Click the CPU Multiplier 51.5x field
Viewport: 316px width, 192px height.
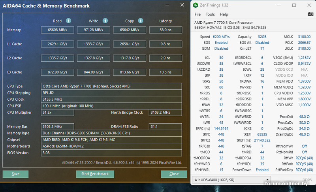[57, 113]
